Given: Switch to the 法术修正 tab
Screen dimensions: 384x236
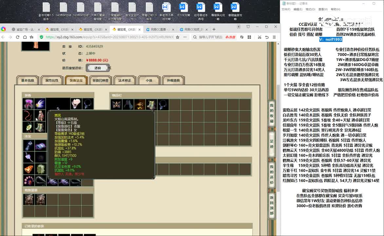Looking at the screenshot, I should pos(125,80).
